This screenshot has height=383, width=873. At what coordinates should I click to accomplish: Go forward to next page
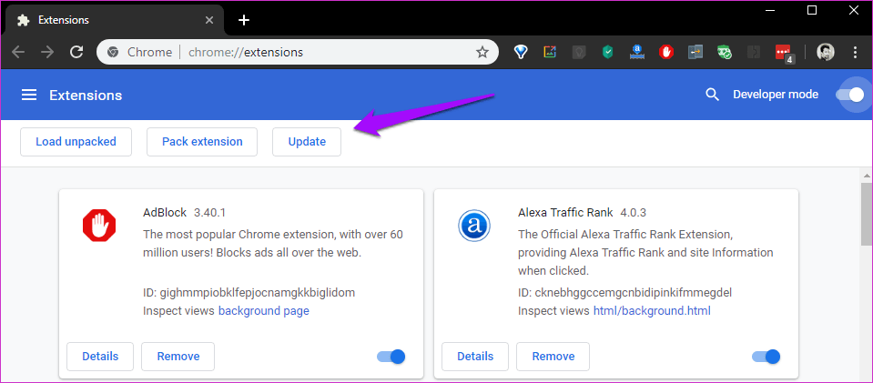[x=47, y=53]
